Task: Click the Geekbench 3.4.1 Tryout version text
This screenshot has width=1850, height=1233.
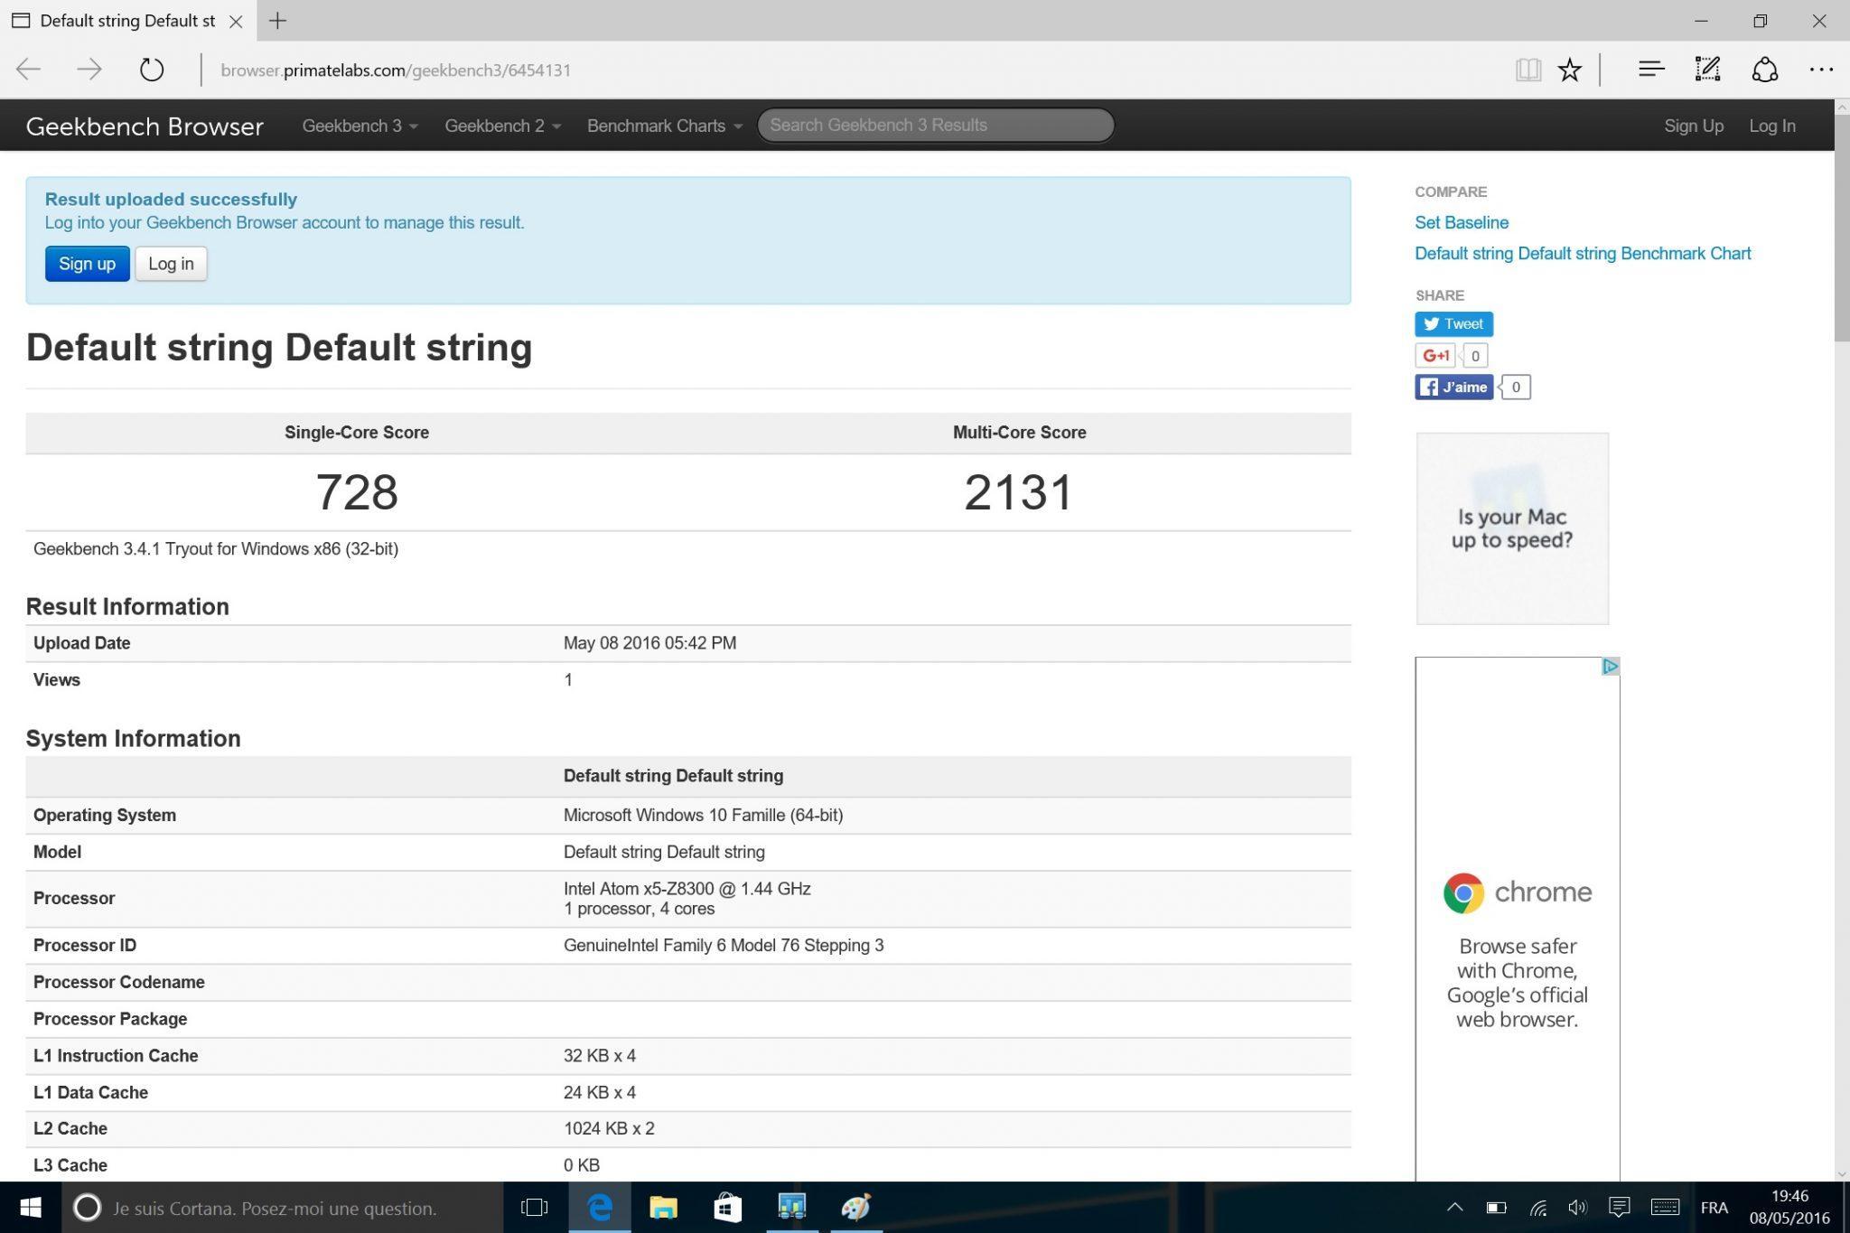Action: click(216, 549)
